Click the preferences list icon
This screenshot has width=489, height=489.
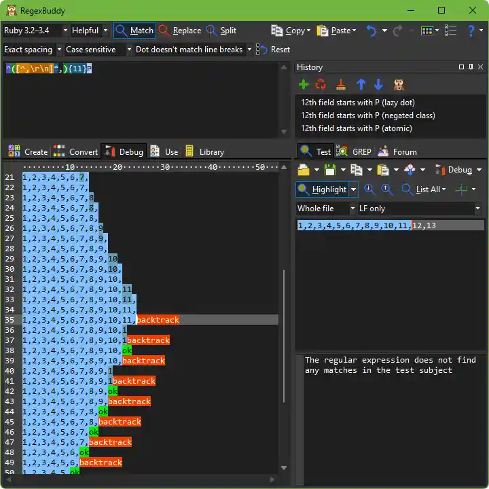450,31
